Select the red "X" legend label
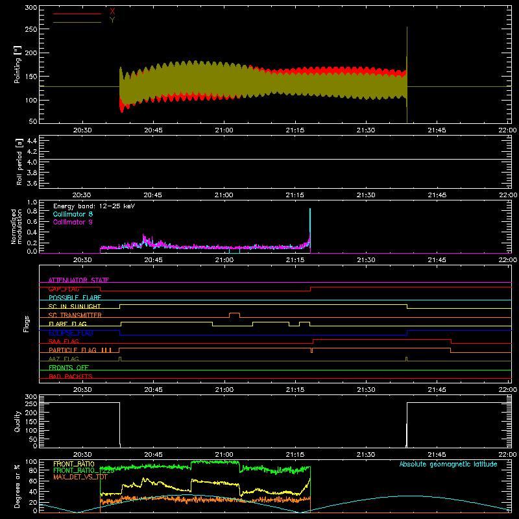 click(x=112, y=12)
